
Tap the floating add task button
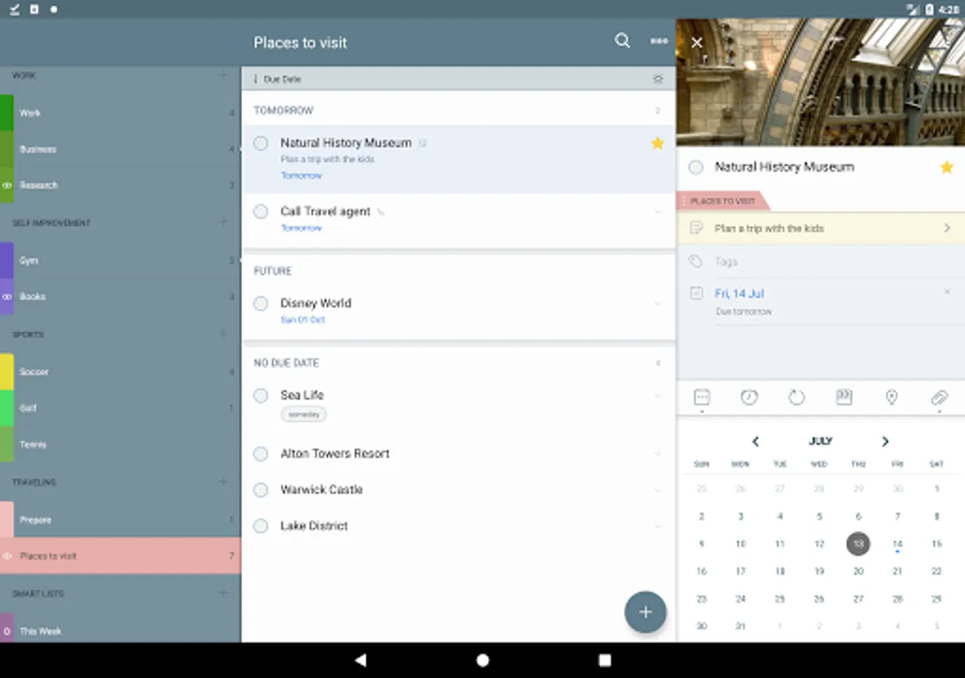pos(645,612)
